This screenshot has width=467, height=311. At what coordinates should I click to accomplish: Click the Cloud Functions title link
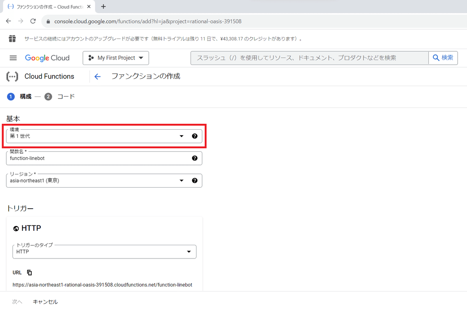[49, 76]
